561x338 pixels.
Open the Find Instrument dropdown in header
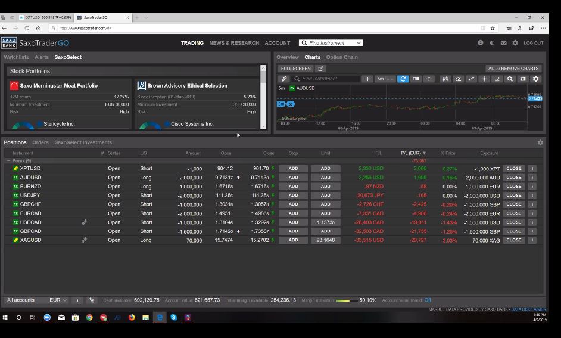coord(359,43)
